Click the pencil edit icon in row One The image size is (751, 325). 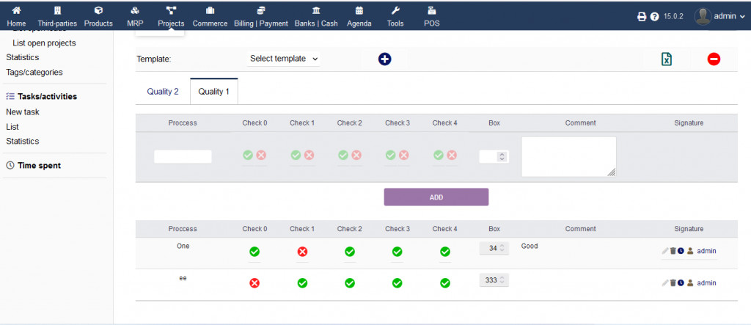664,251
